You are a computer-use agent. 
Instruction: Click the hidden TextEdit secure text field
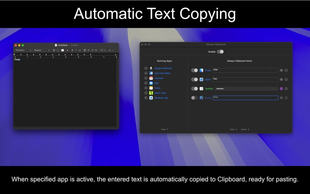246,88
